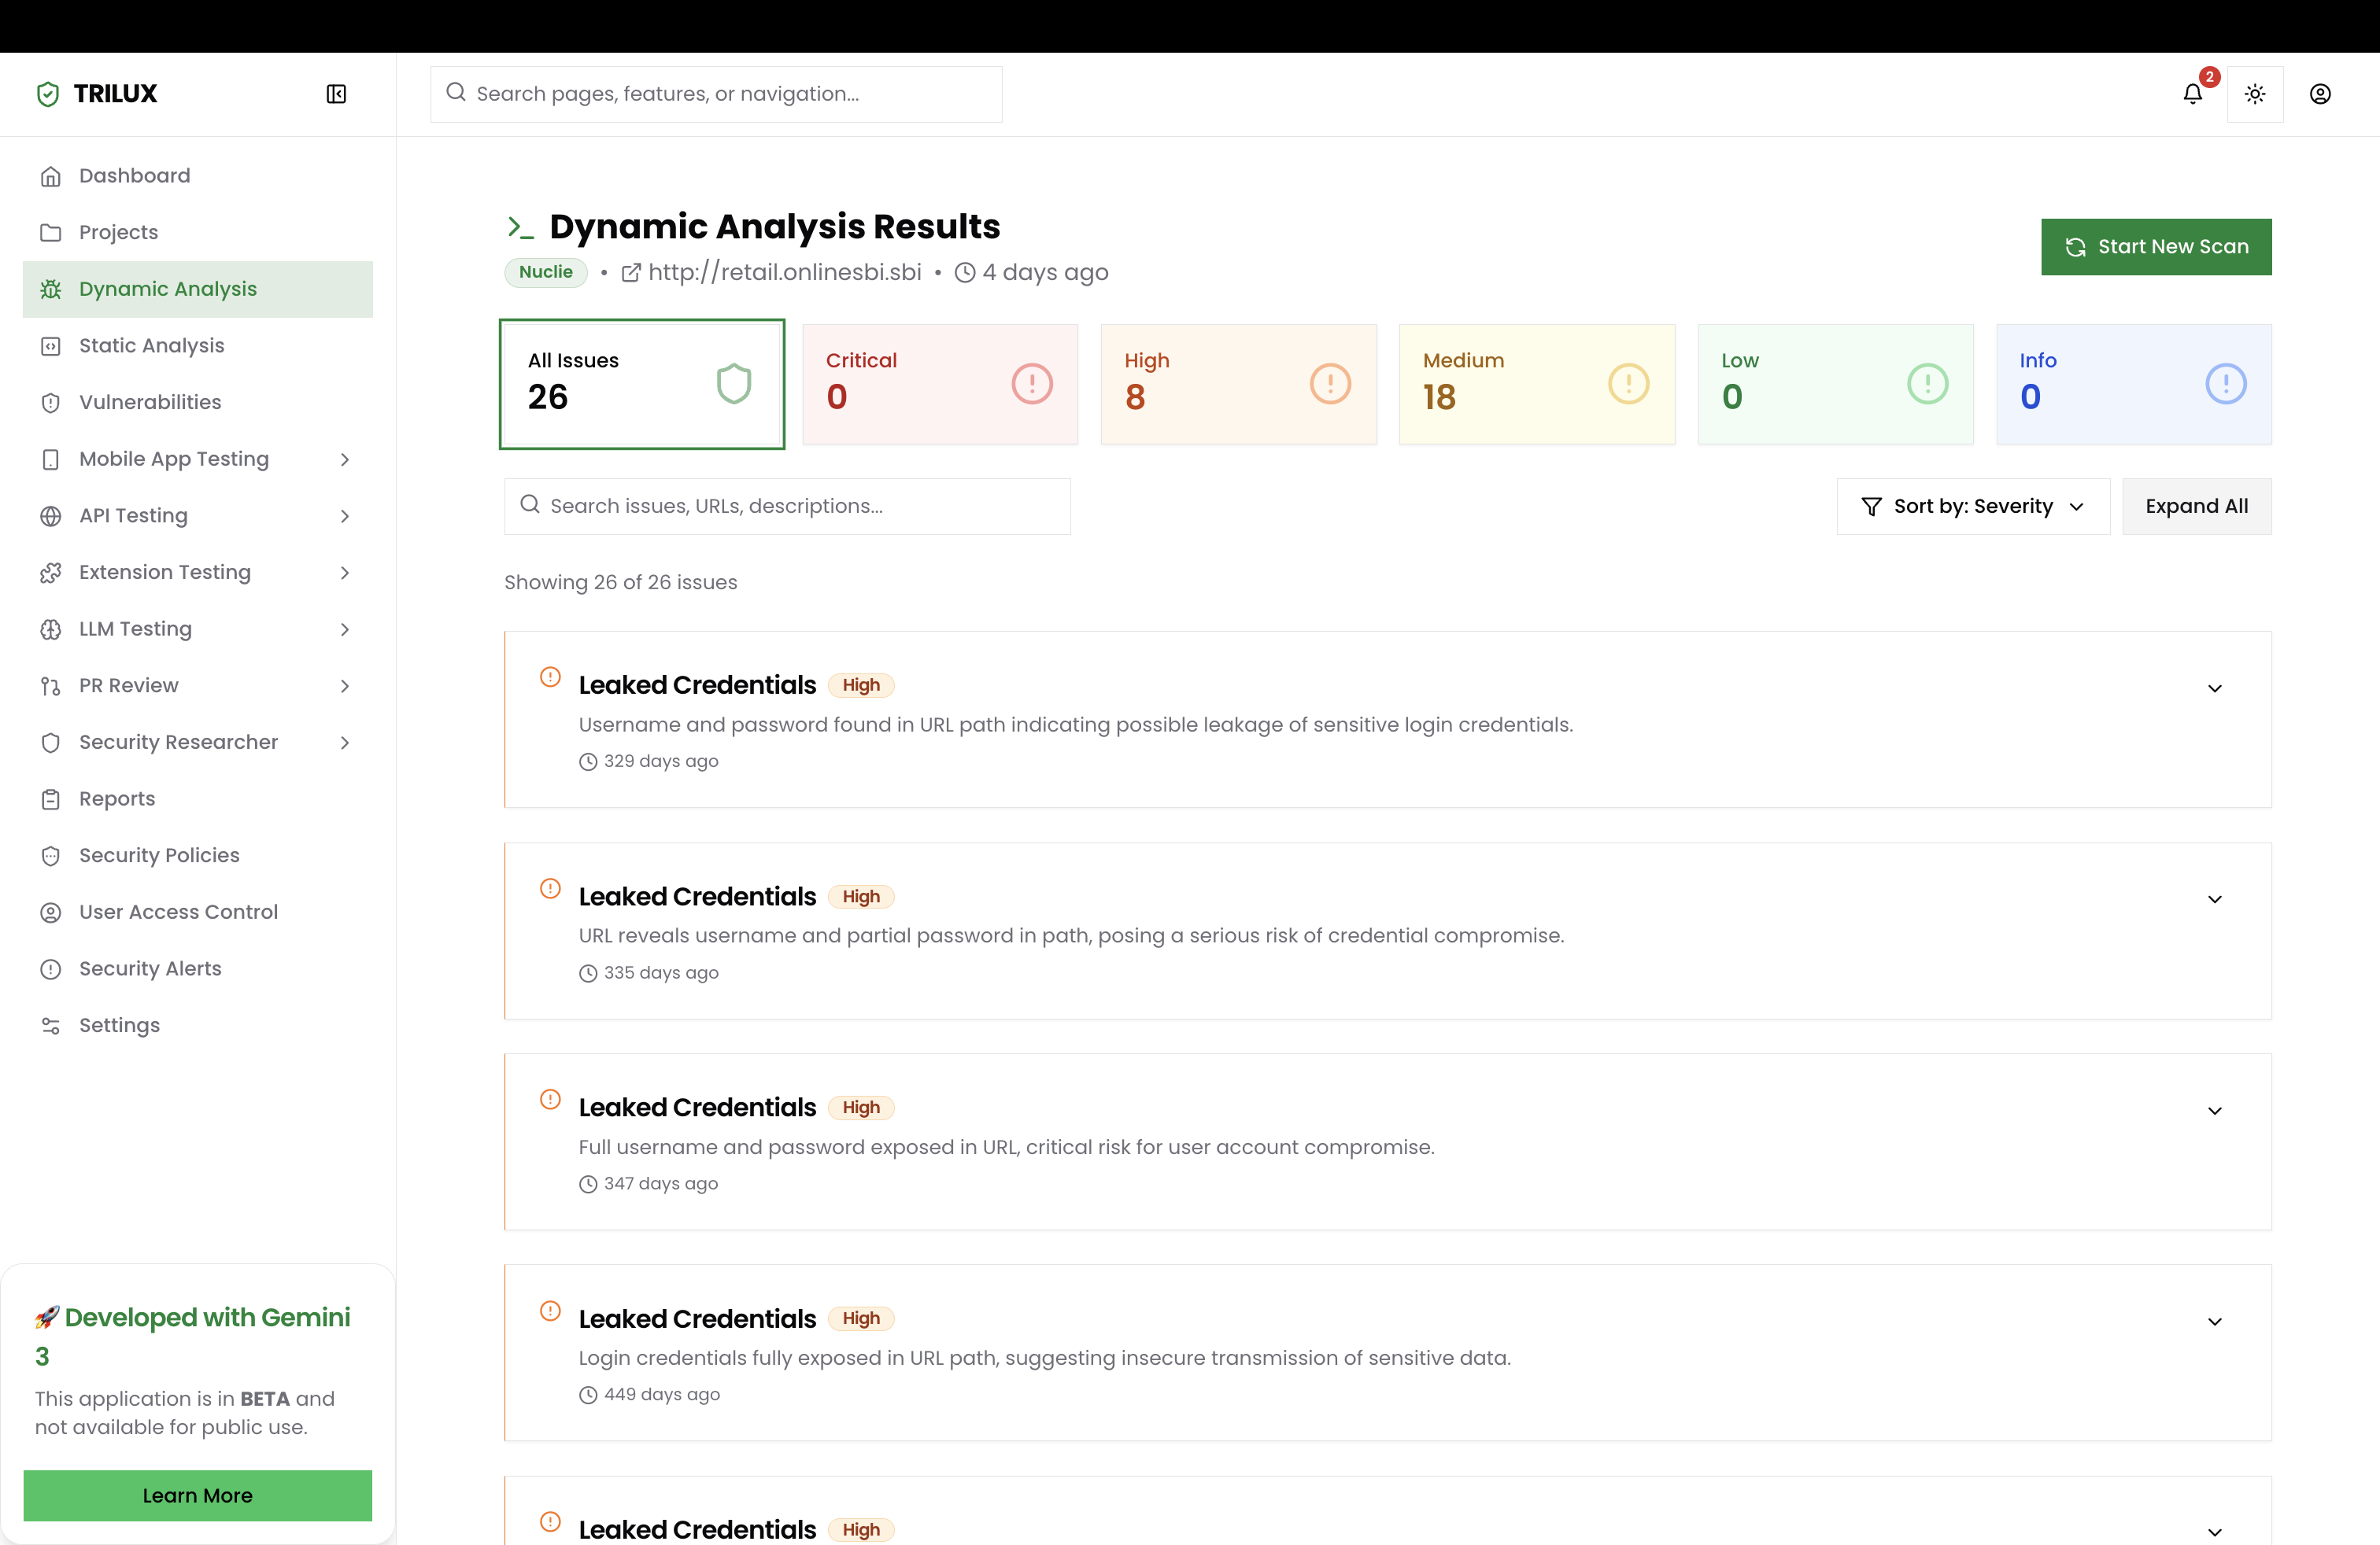Open the user profile icon

[2320, 94]
